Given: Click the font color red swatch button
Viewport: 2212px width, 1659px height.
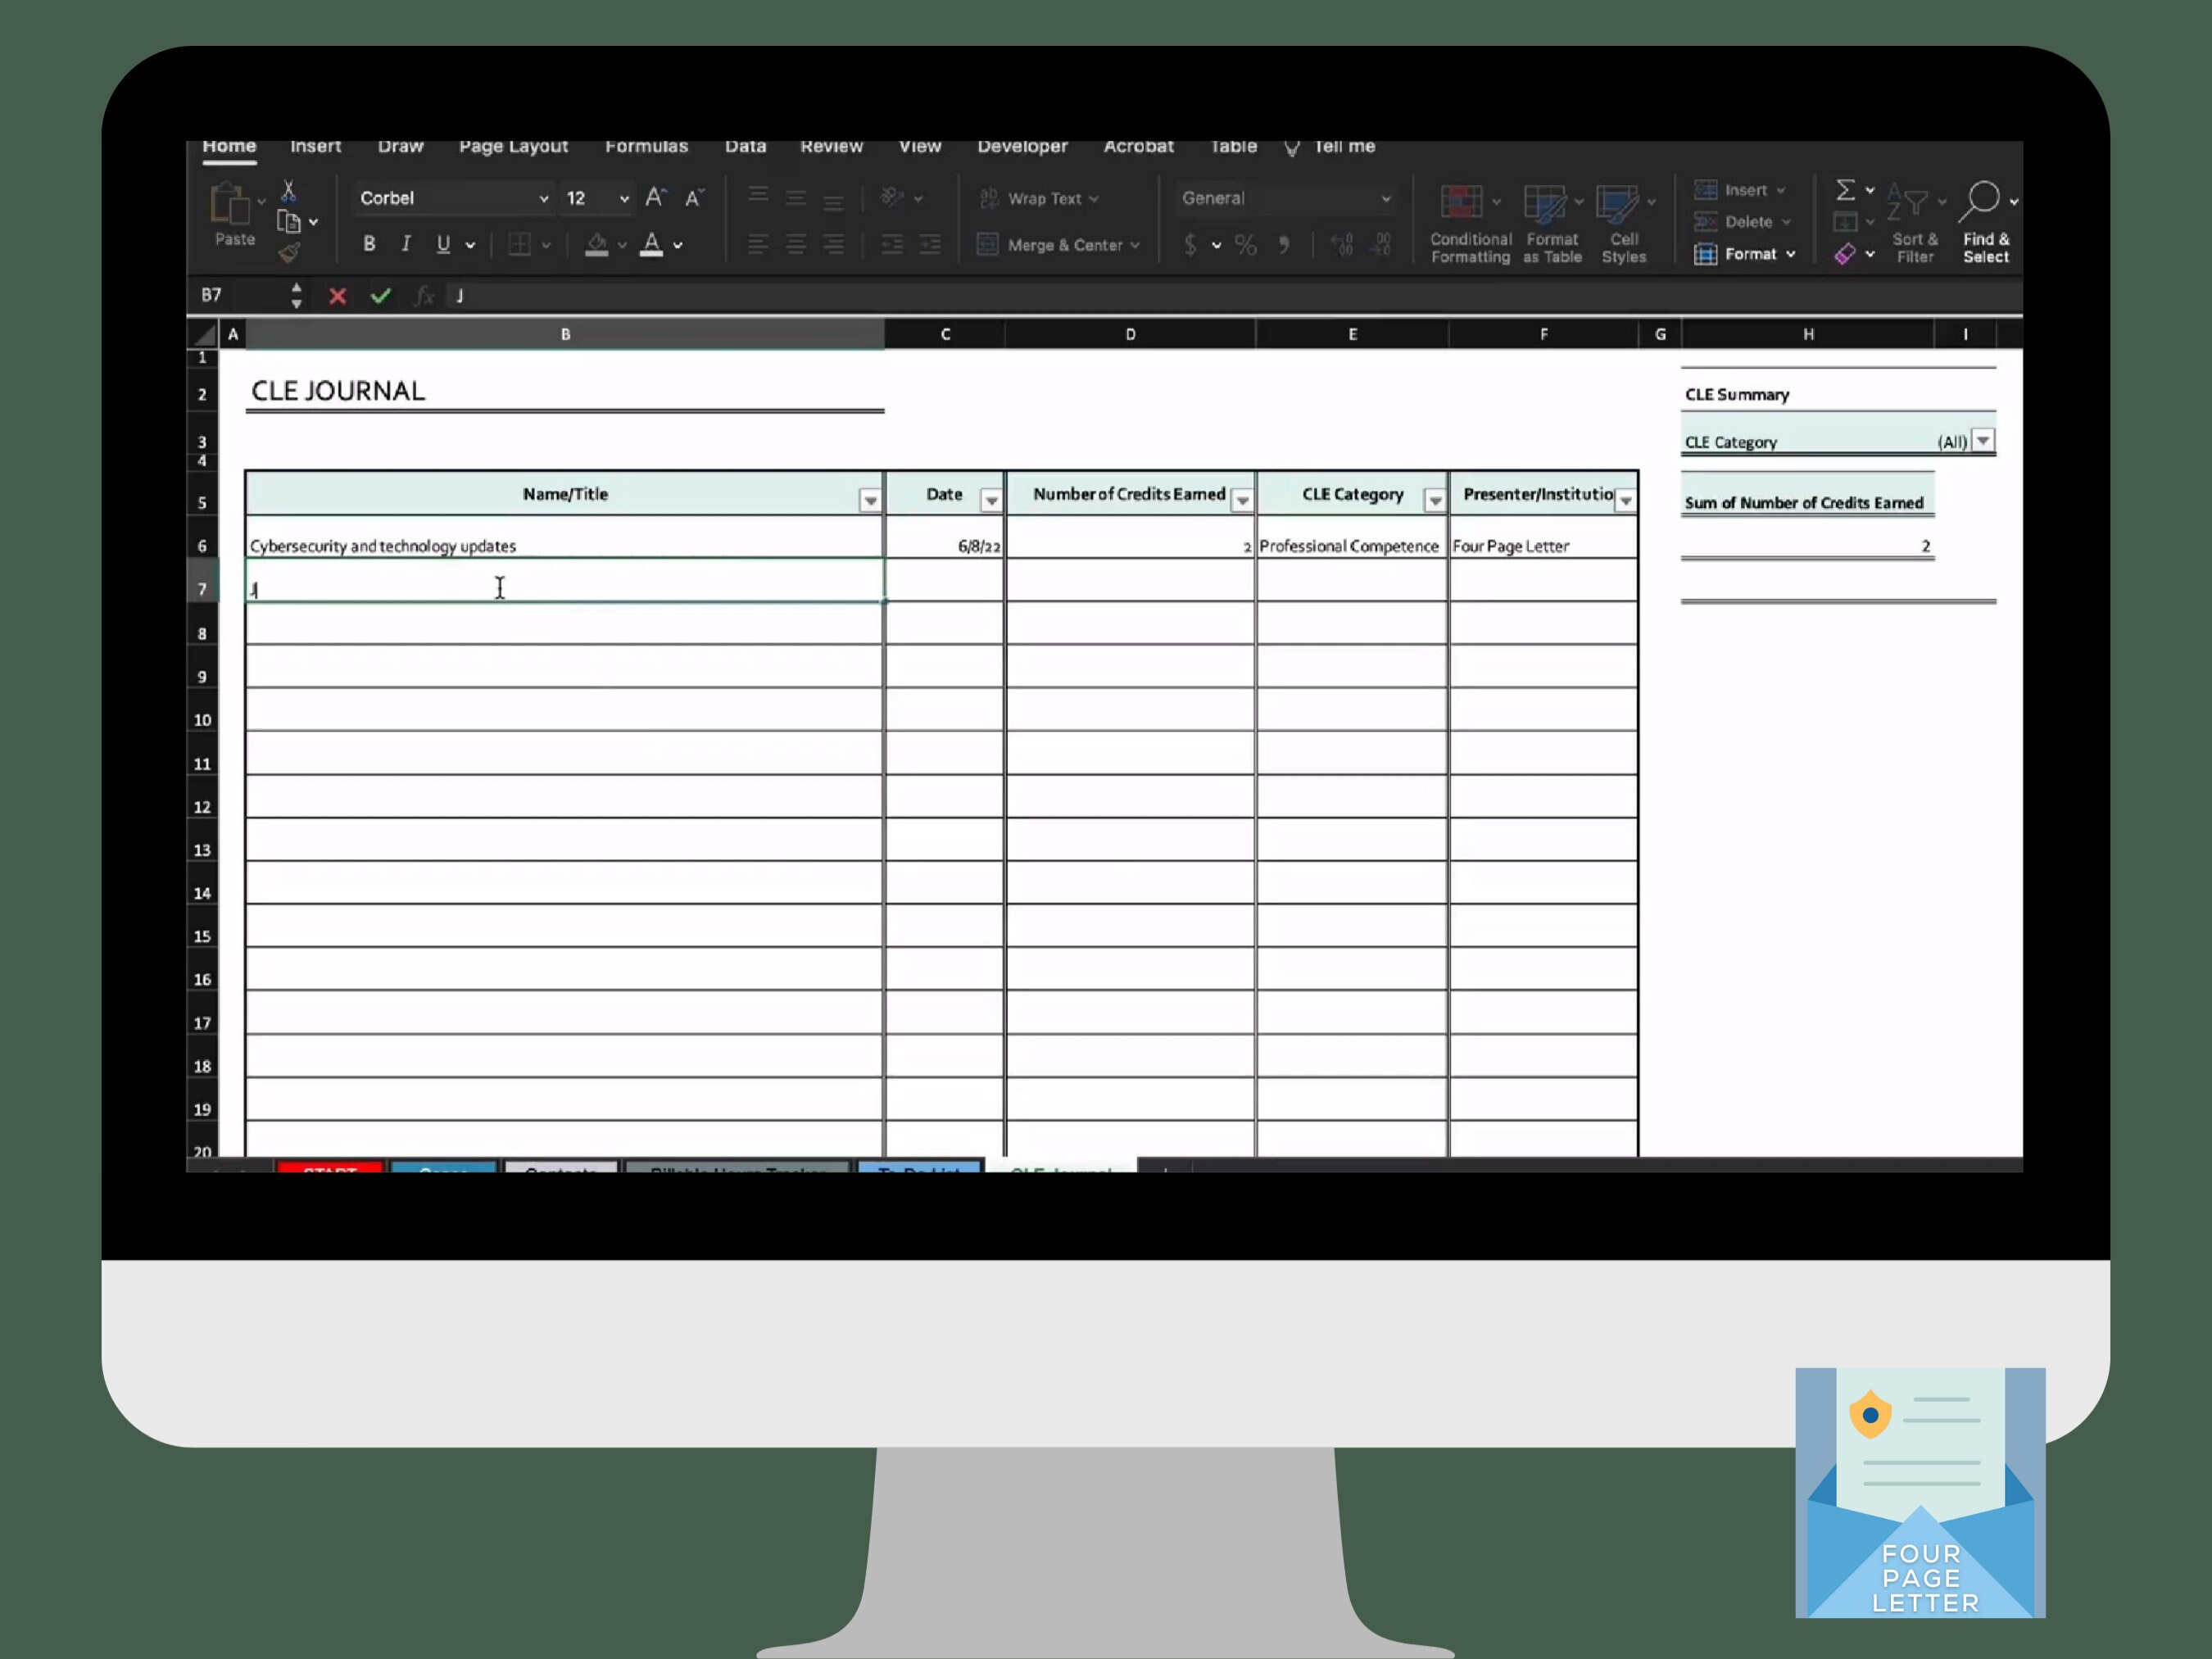Looking at the screenshot, I should click(x=651, y=244).
